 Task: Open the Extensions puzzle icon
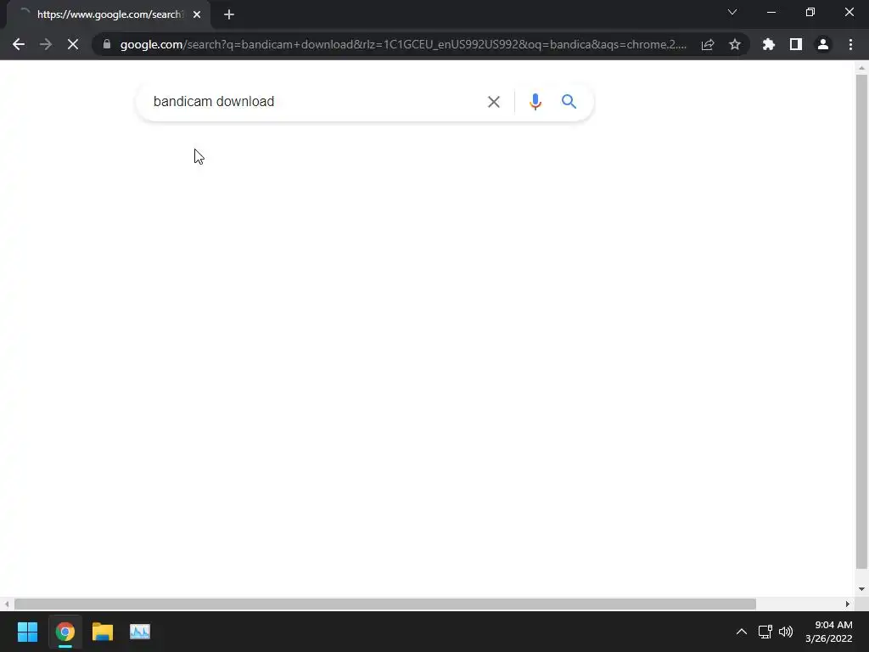(x=768, y=44)
